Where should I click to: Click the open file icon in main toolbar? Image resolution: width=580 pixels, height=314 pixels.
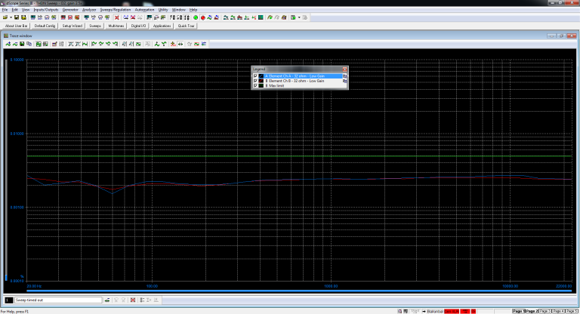[x=5, y=17]
